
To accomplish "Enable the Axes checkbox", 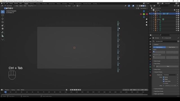I will point(163,86).
